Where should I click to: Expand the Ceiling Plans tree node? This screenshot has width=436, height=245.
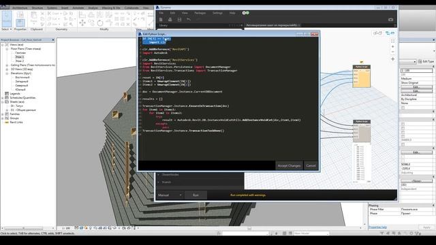click(x=7, y=65)
